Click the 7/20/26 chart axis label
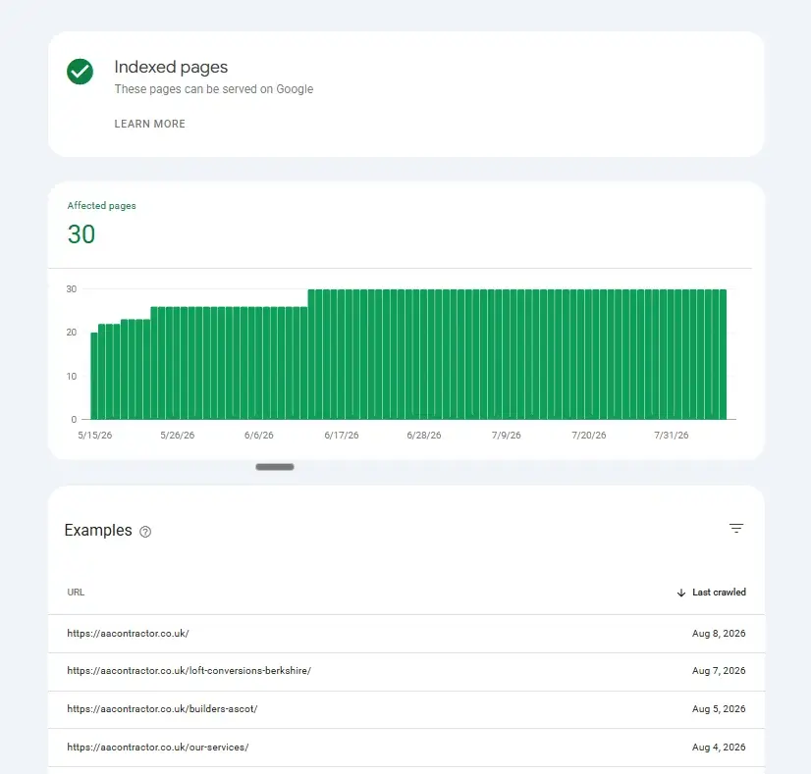The image size is (811, 774). click(588, 435)
